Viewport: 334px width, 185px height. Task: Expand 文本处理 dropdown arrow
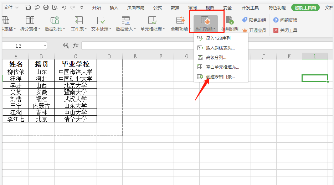pos(111,29)
